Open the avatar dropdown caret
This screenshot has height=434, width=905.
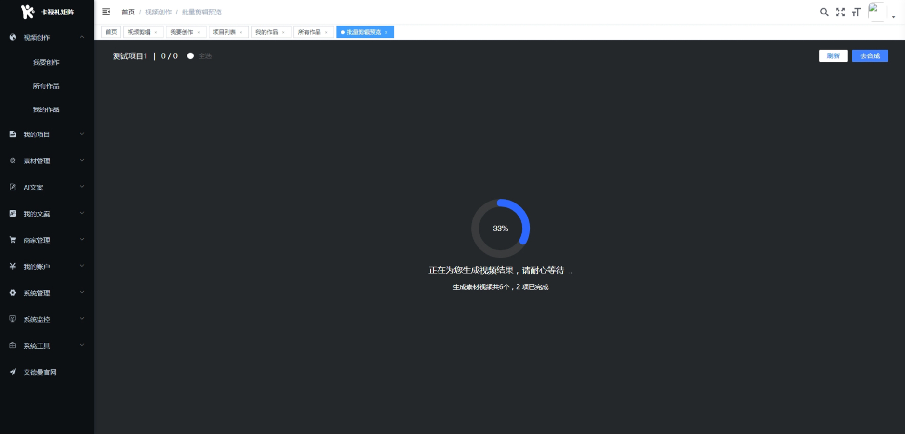pyautogui.click(x=893, y=17)
